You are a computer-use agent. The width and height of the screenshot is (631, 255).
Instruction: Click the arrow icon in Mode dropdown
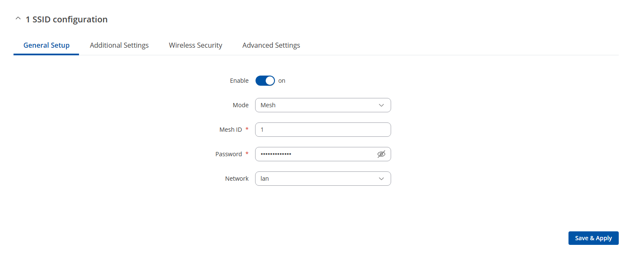(381, 105)
